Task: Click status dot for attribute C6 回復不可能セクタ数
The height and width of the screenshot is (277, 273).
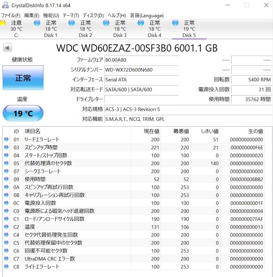Action: click(x=6, y=251)
